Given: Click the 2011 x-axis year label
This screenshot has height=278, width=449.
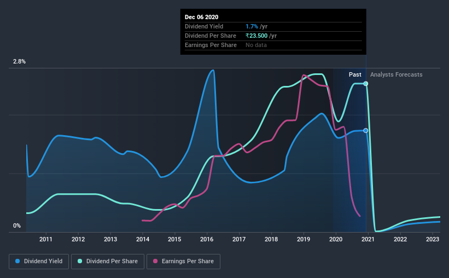Looking at the screenshot, I should pos(46,239).
